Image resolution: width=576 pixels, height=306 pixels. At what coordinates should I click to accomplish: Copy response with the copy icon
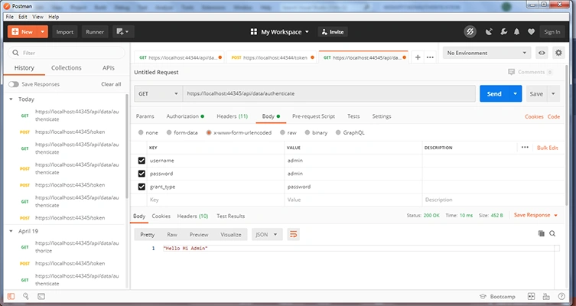click(x=541, y=233)
